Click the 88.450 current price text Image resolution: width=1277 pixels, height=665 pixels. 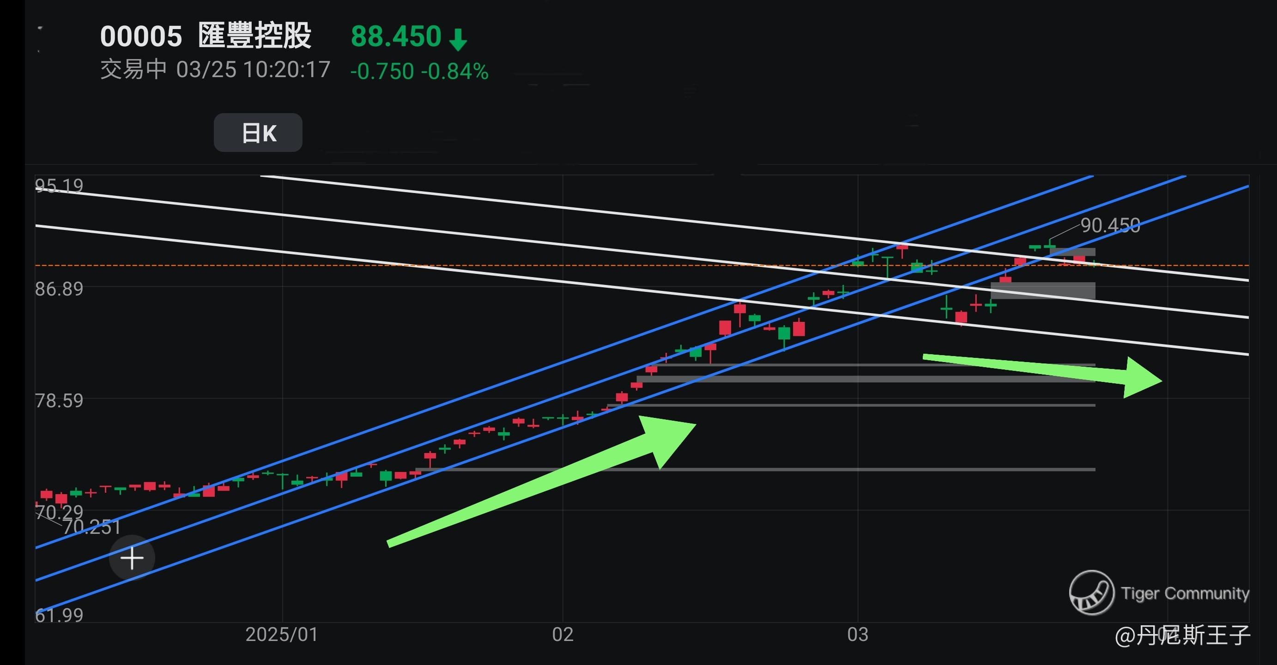tap(396, 36)
